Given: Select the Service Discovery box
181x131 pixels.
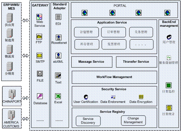Looking at the screenshot, I should pyautogui.click(x=88, y=121).
